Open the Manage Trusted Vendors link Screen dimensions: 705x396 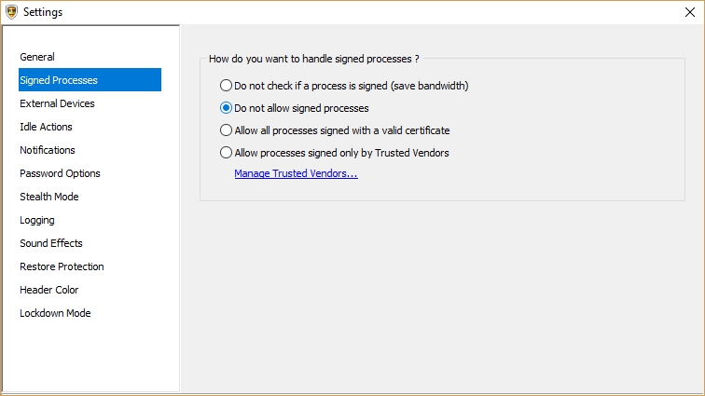pos(296,173)
